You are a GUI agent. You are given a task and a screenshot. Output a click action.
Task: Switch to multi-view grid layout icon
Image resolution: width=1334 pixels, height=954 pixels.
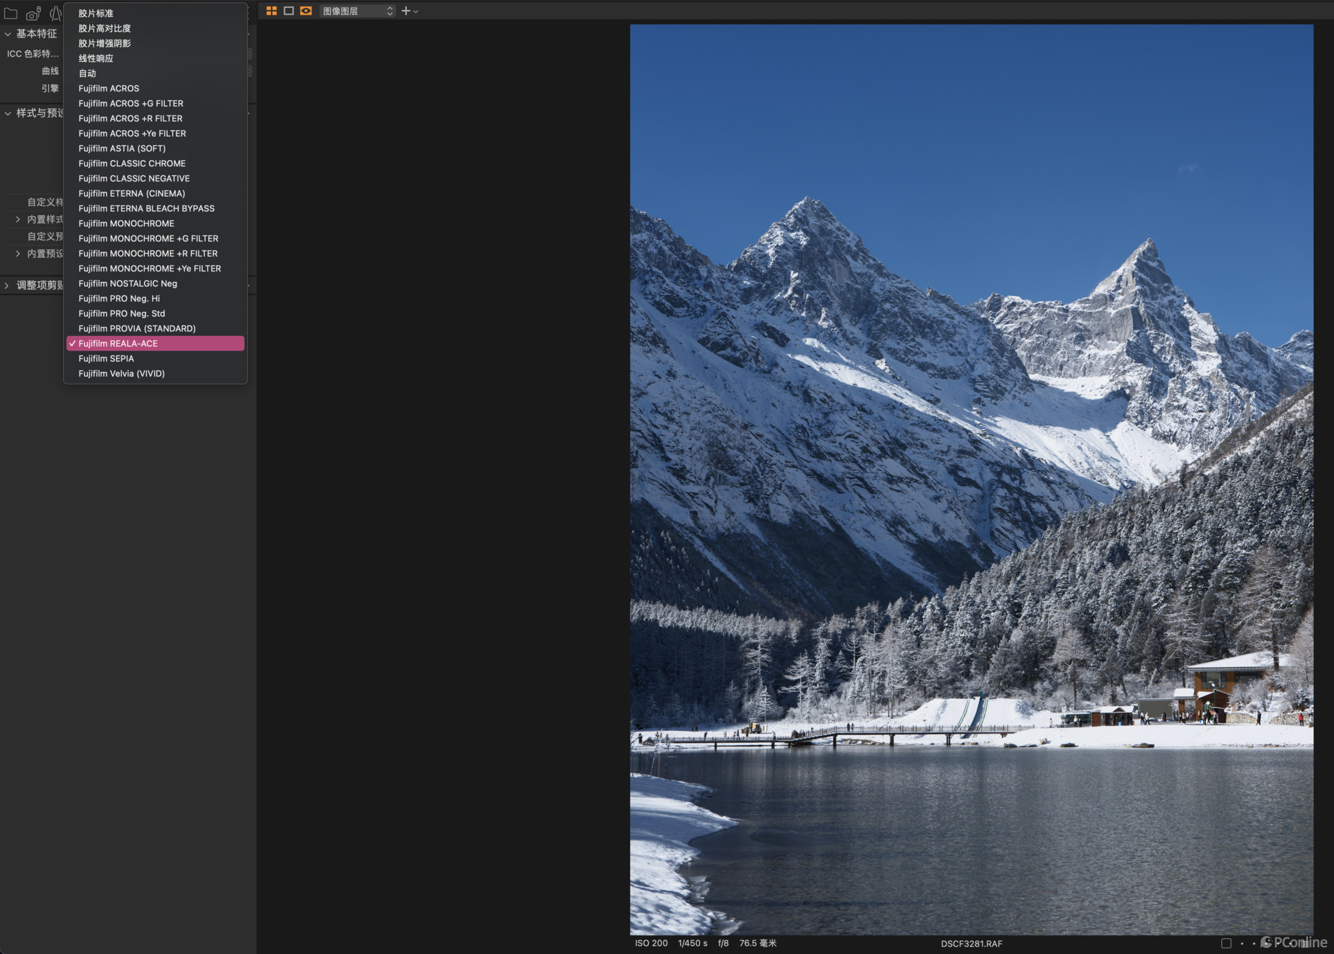coord(271,11)
